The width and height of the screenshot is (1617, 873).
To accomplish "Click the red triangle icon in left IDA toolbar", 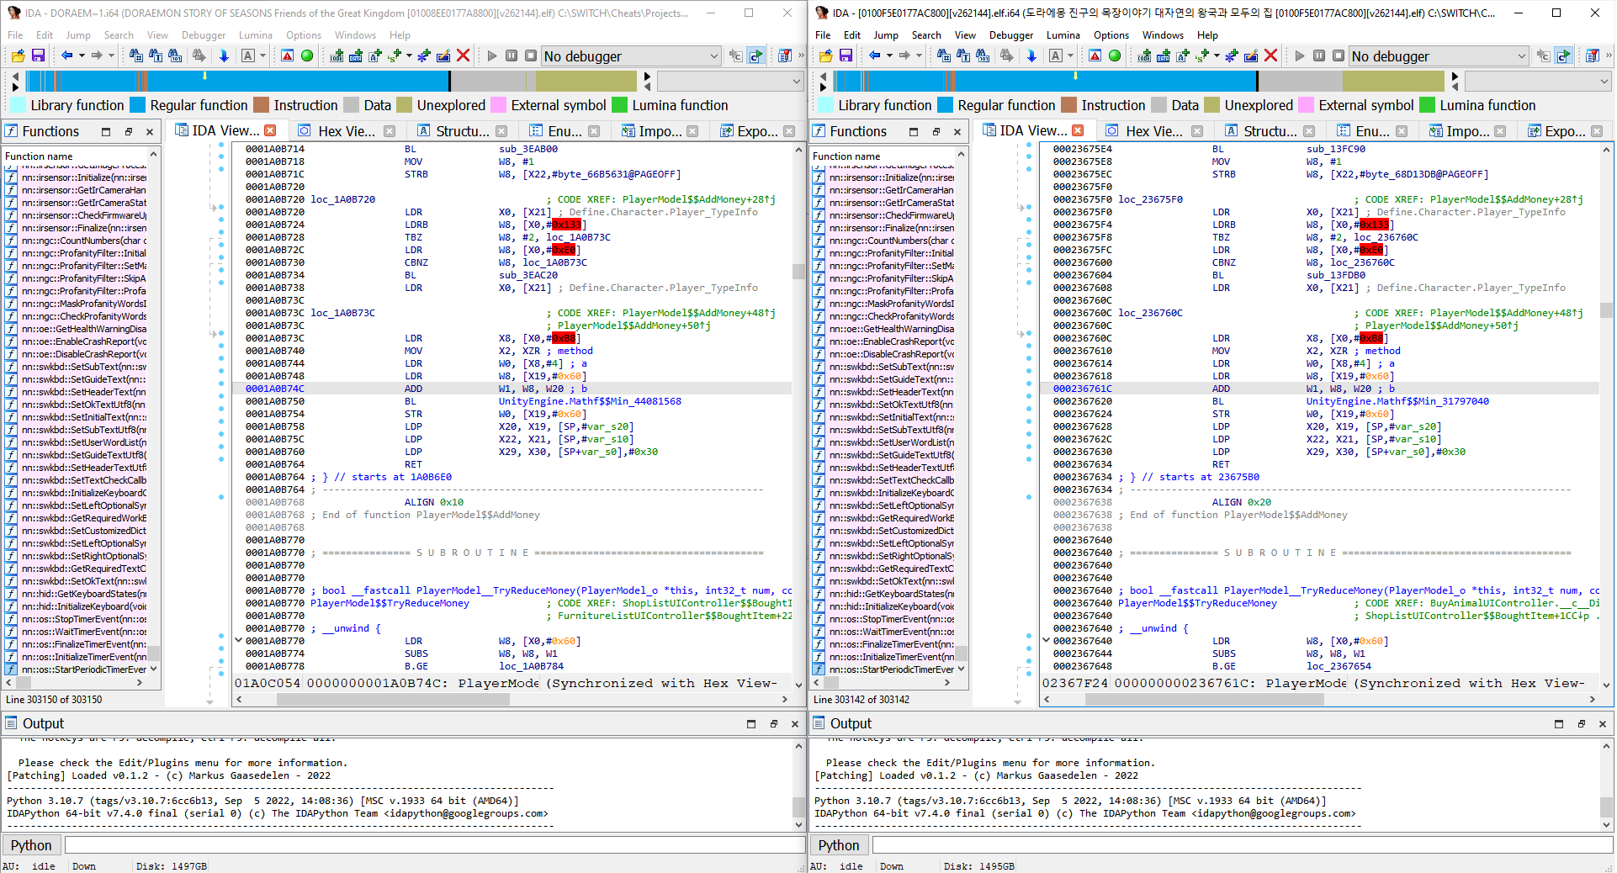I will pos(287,56).
